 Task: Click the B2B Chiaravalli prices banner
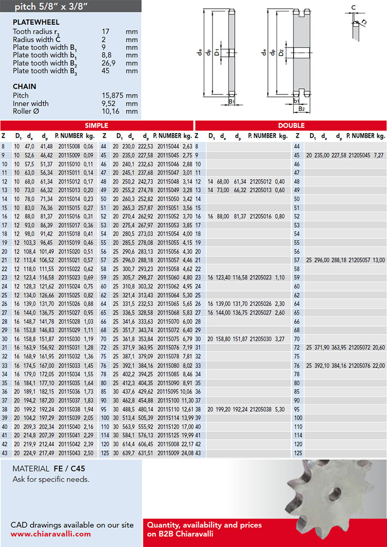click(x=265, y=533)
